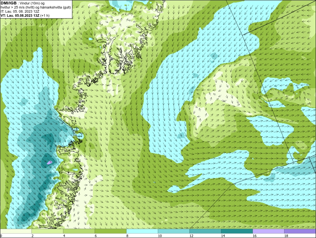Click the small purple wind maximum patch on the map
Screen dimensions: 316x238
click(50, 162)
